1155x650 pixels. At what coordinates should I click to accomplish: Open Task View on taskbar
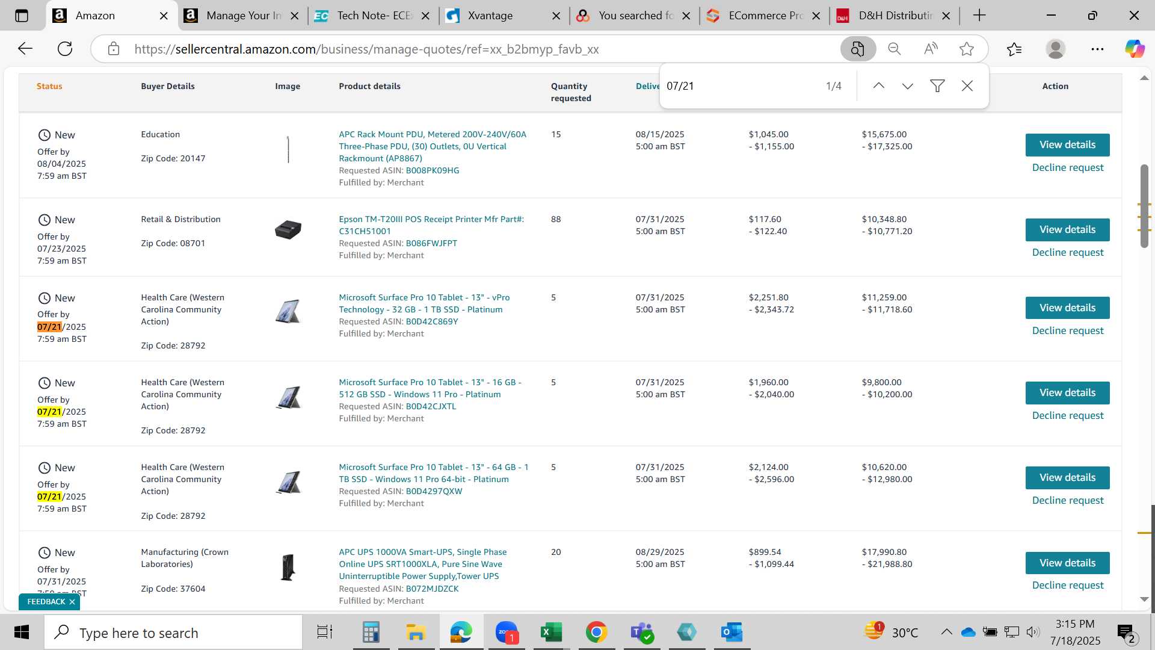coord(325,633)
